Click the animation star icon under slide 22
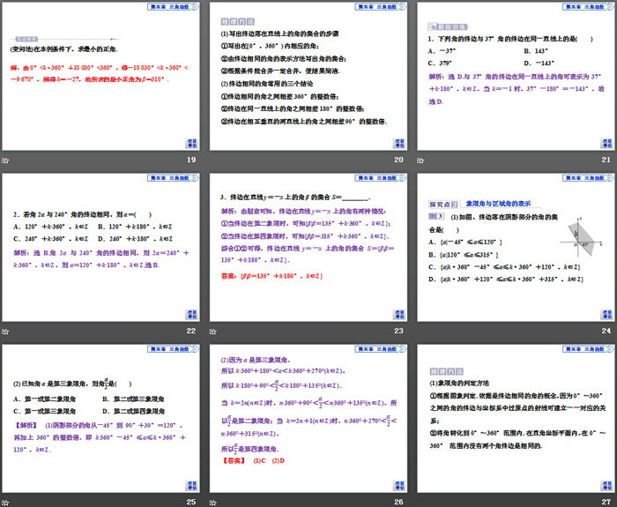This screenshot has width=617, height=507. click(5, 331)
